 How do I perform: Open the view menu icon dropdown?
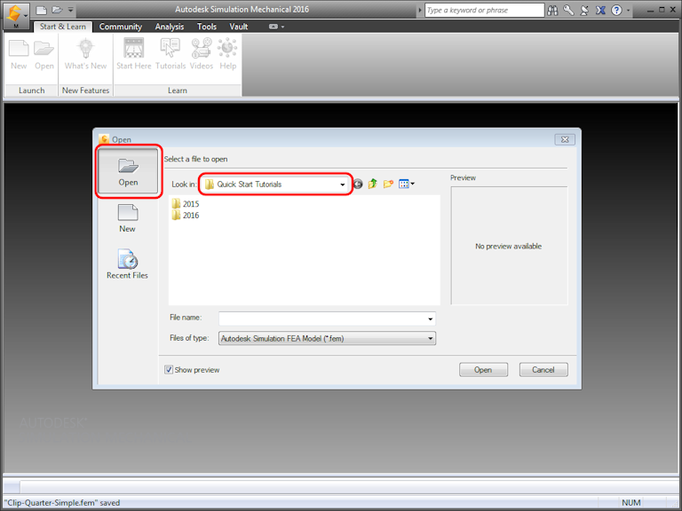[407, 184]
